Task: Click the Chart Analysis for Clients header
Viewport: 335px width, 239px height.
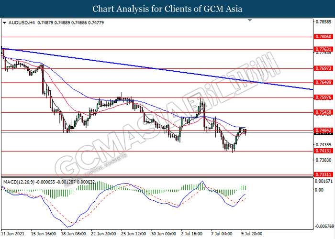Action: click(167, 9)
